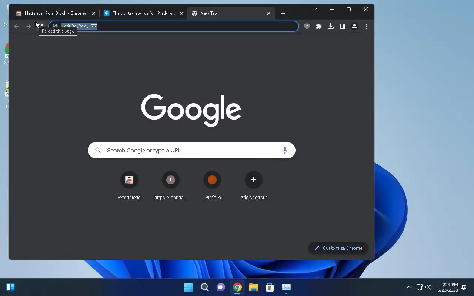Click the Search Google or type a URL box
Image resolution: width=474 pixels, height=296 pixels.
point(191,150)
